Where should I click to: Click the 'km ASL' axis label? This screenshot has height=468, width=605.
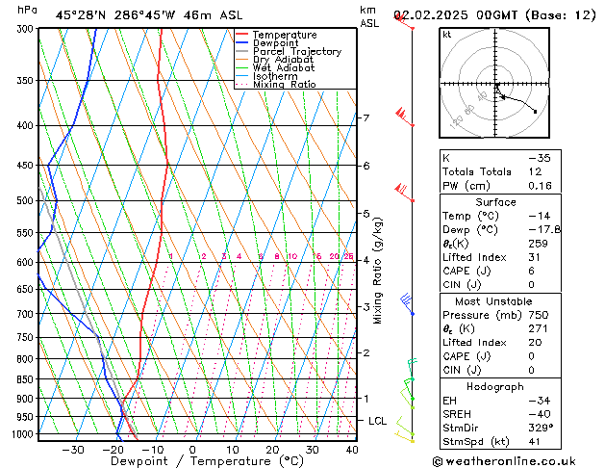coord(369,16)
